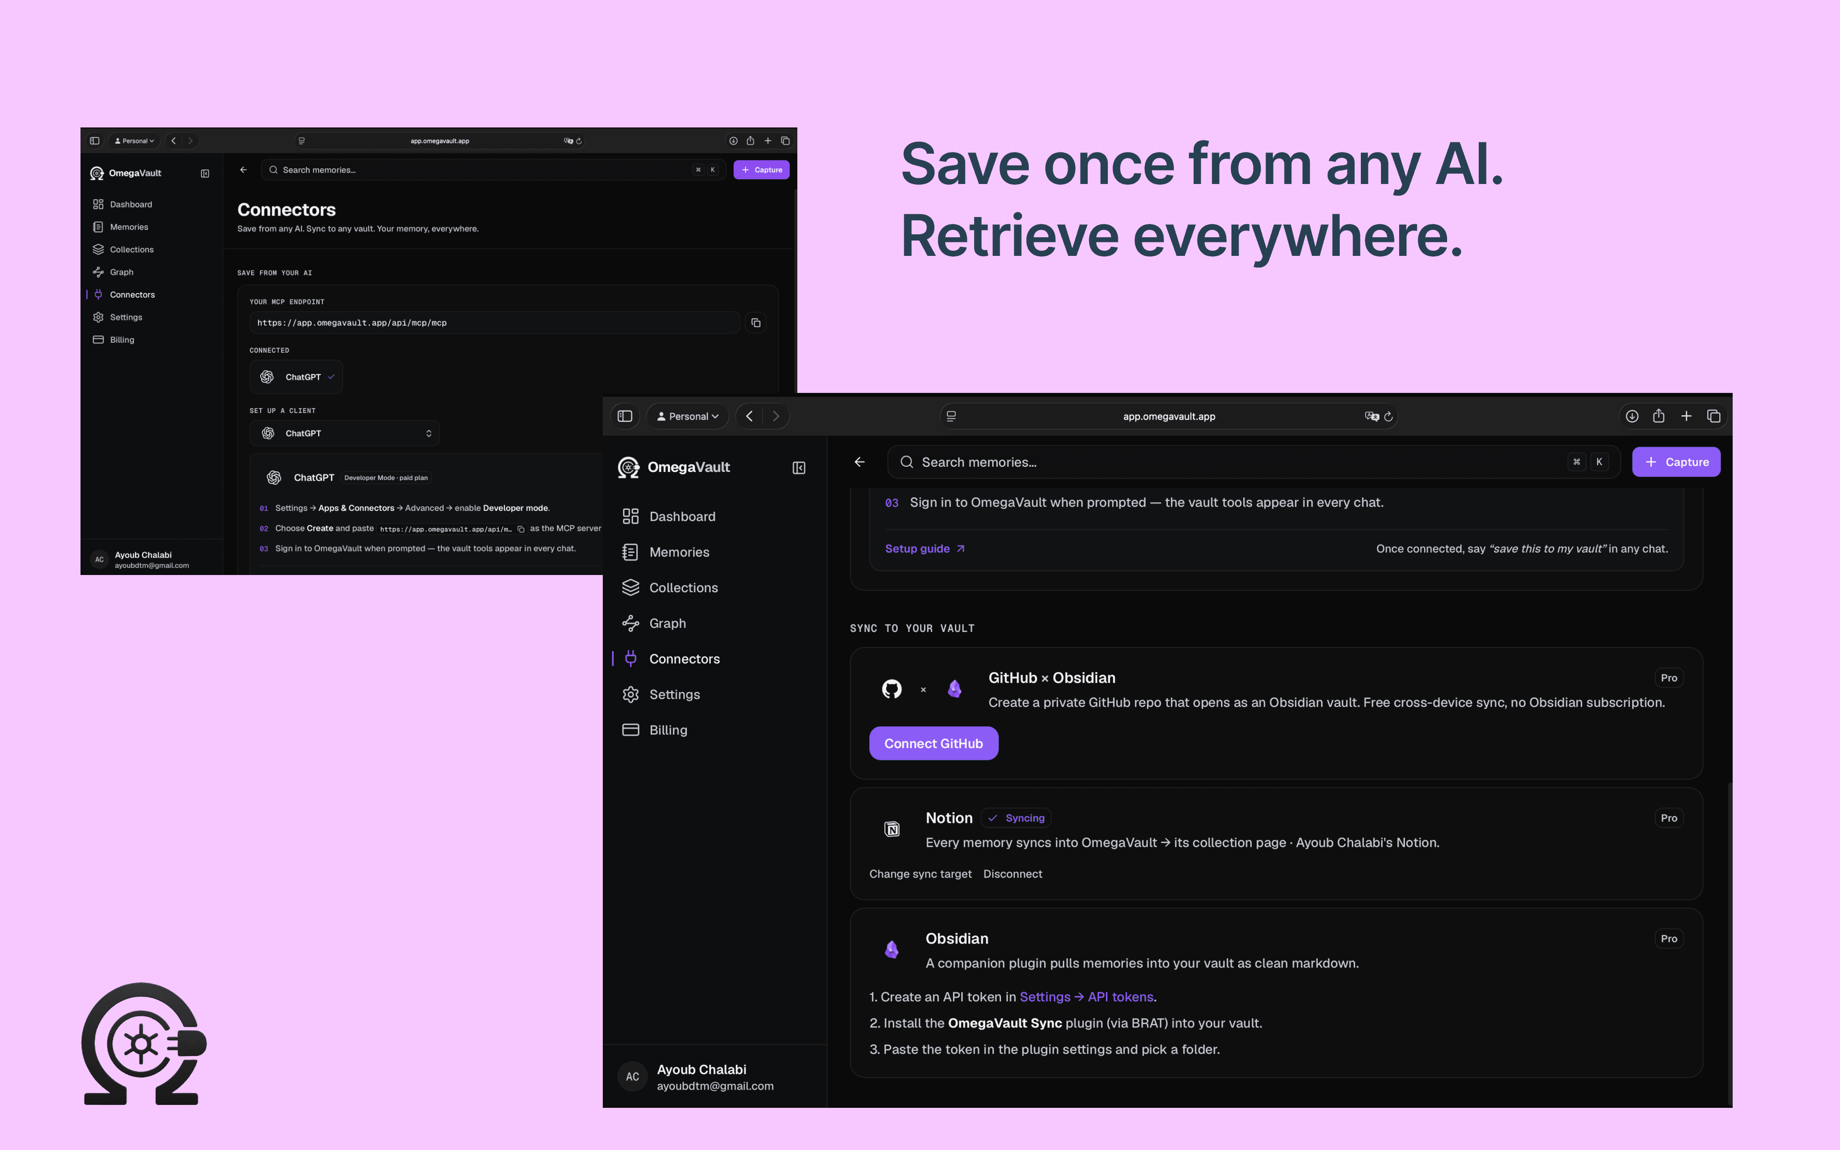
Task: Open Personal profile dropdown in front window
Action: pos(687,416)
